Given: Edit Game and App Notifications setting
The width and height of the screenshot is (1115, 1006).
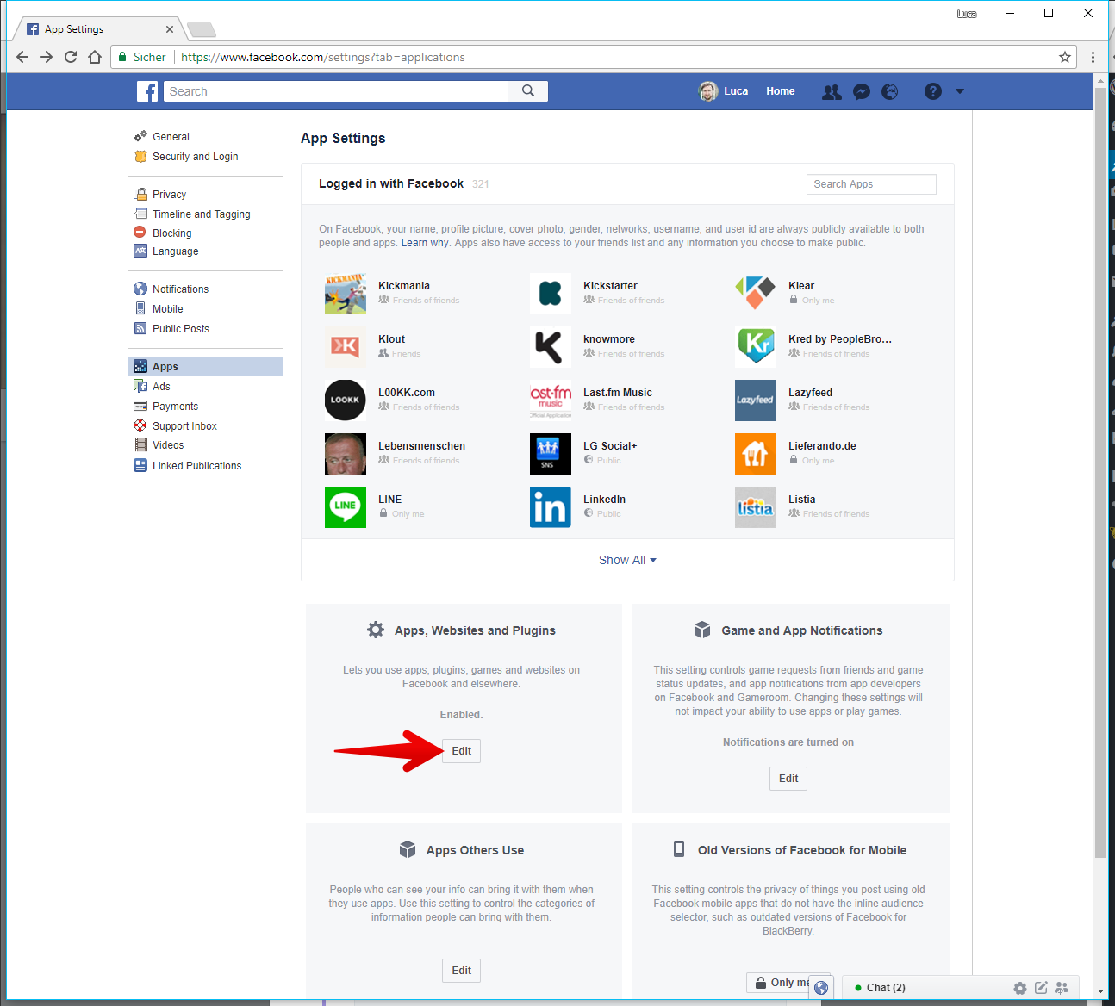Looking at the screenshot, I should tap(788, 779).
